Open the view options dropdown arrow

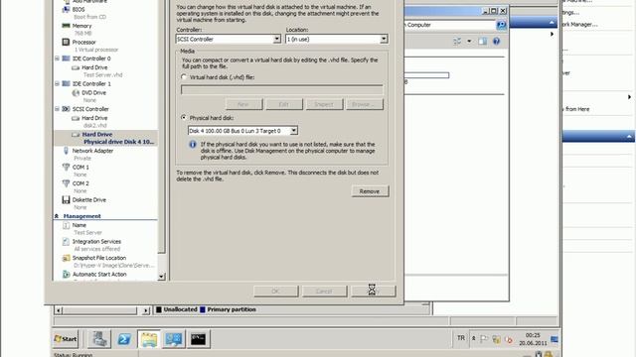[469, 42]
